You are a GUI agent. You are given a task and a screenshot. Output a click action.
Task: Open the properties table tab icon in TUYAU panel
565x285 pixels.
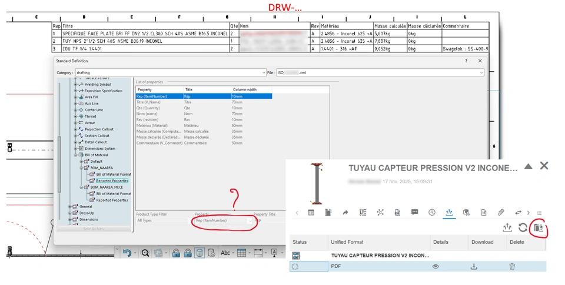(x=311, y=213)
